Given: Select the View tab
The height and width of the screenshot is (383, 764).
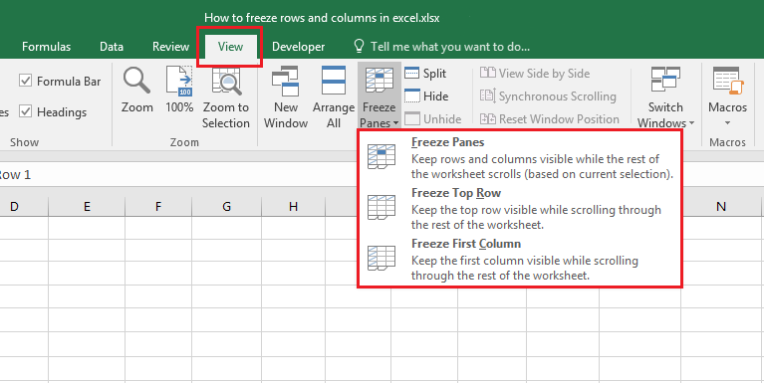Looking at the screenshot, I should point(230,47).
